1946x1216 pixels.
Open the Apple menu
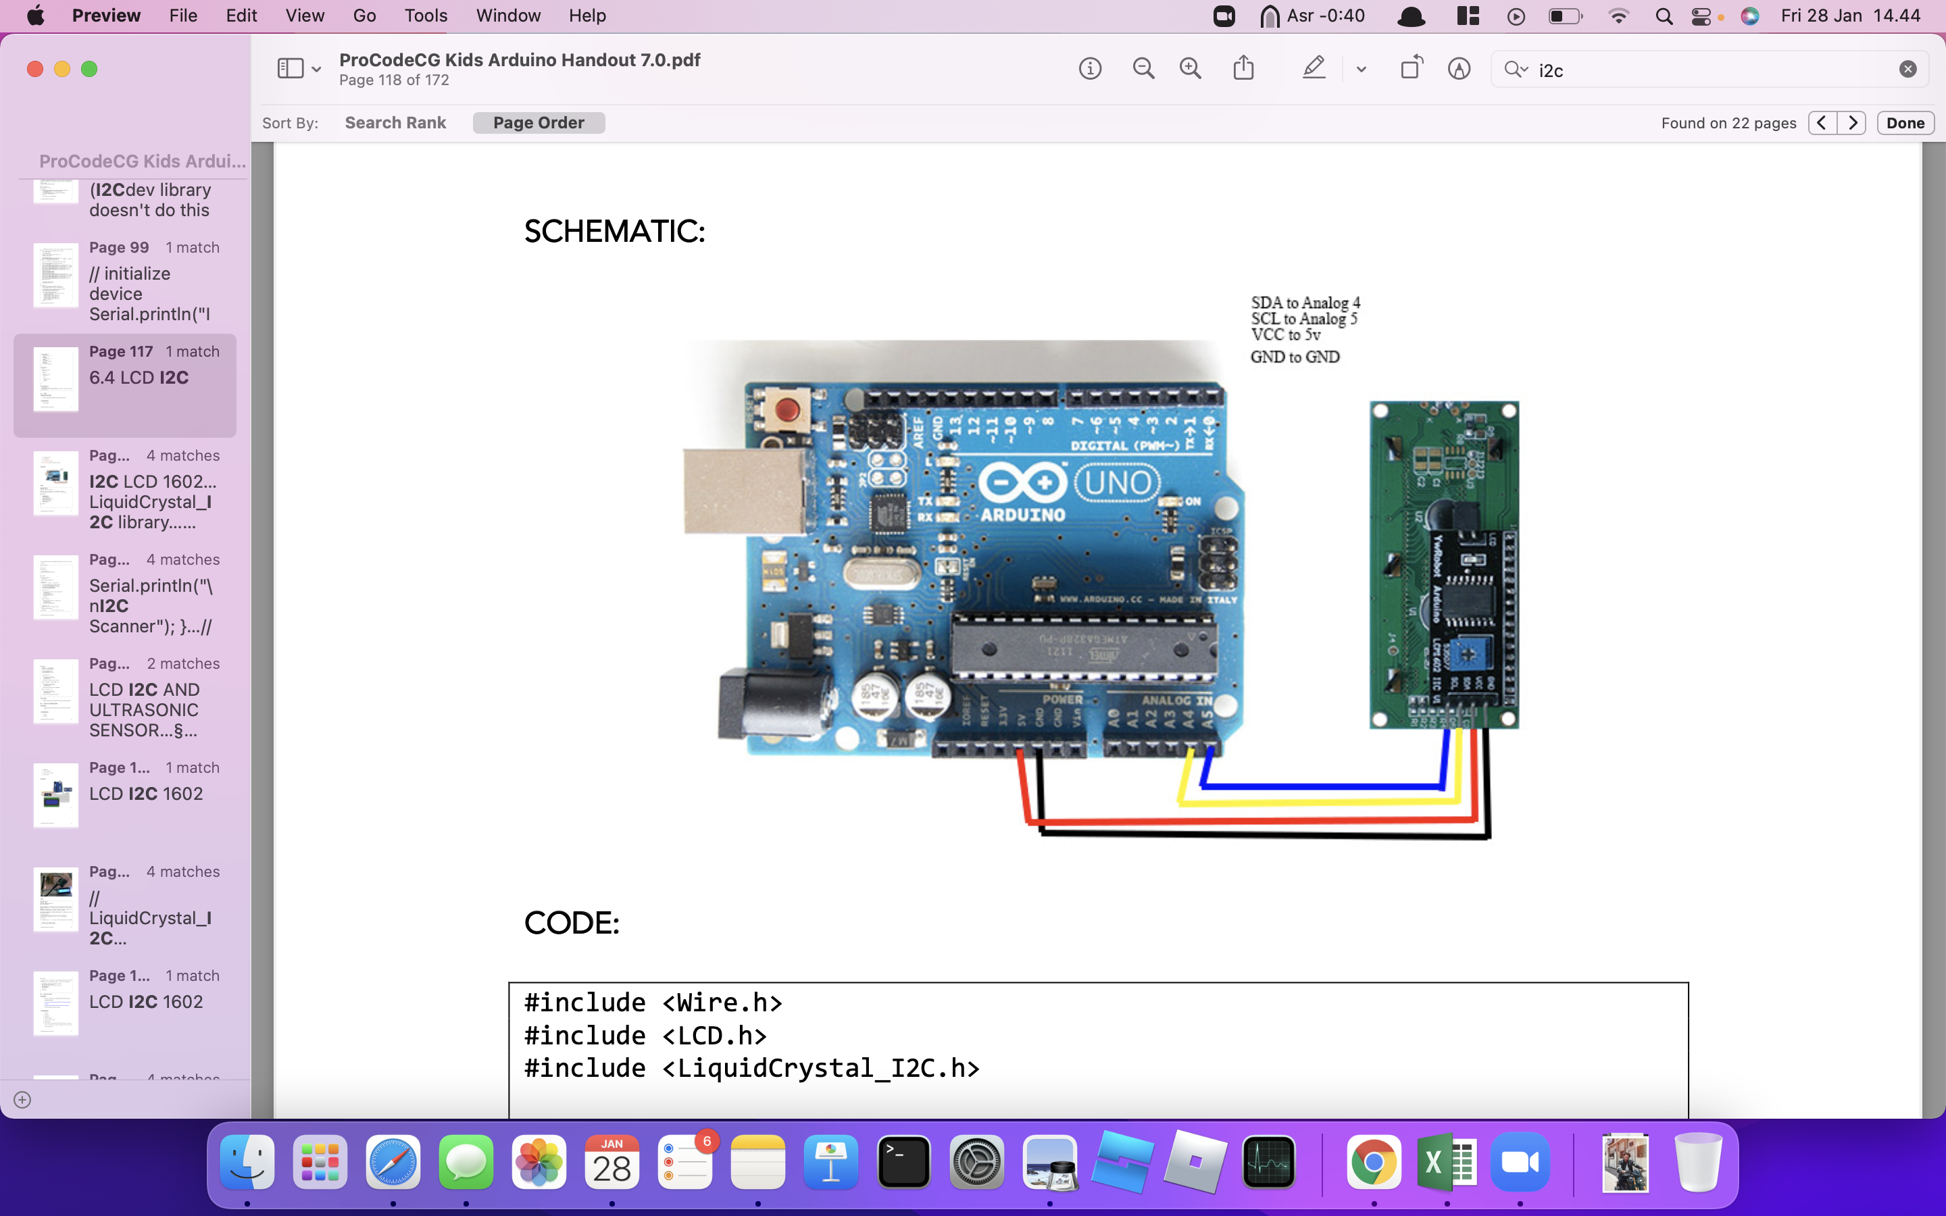(x=35, y=16)
